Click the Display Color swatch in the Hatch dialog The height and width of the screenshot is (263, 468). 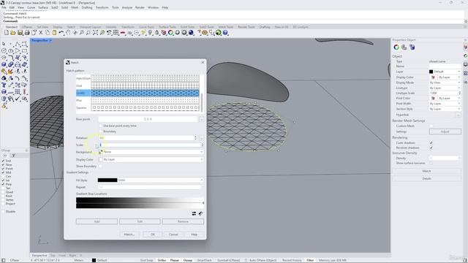[101, 159]
